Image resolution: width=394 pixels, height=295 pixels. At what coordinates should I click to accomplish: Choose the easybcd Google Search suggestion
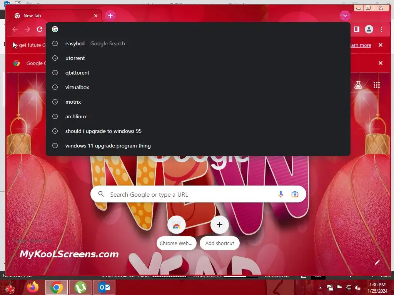[198, 44]
